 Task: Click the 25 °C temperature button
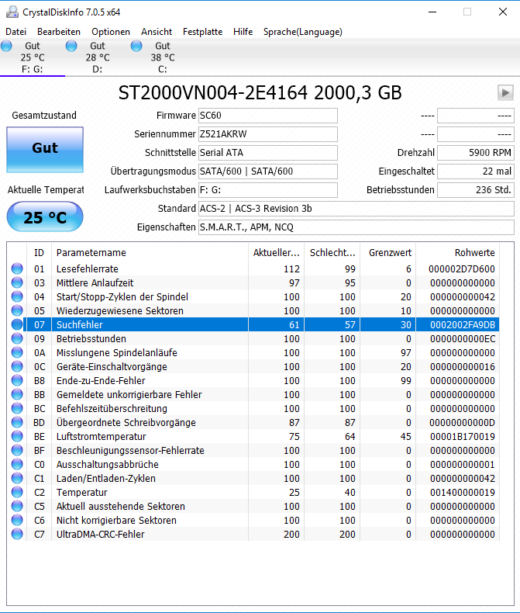point(45,216)
